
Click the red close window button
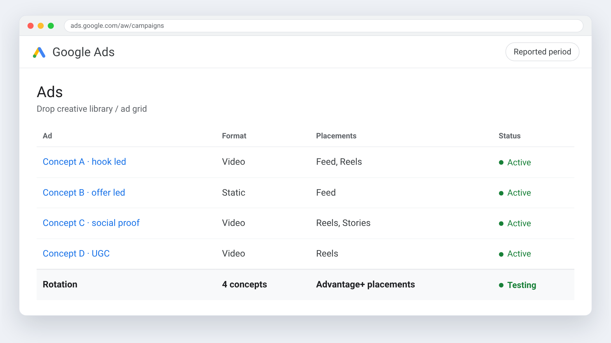click(31, 26)
